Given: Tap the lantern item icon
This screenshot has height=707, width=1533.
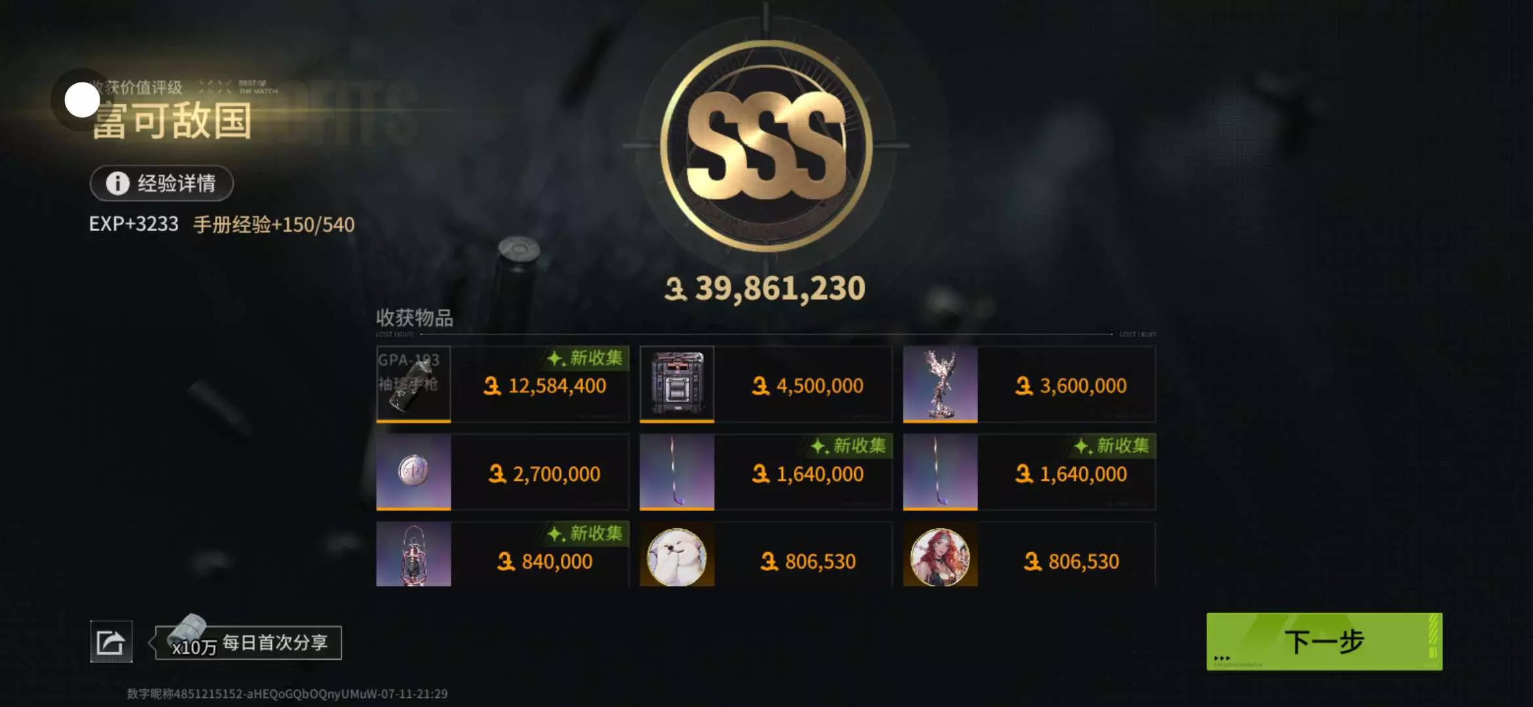Looking at the screenshot, I should 413,554.
